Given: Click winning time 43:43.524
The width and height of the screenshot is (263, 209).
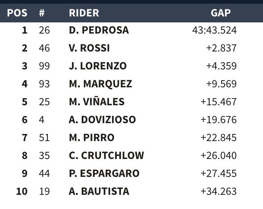Looking at the screenshot, I should point(214,30).
